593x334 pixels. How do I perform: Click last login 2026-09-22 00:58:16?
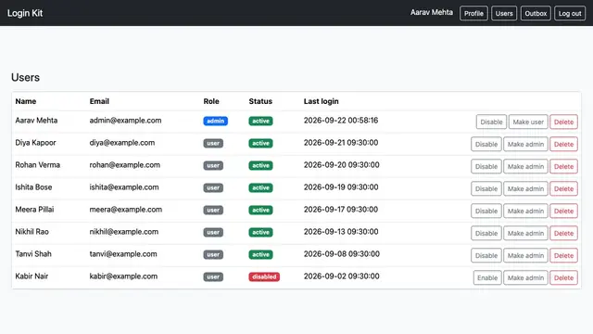[341, 121]
